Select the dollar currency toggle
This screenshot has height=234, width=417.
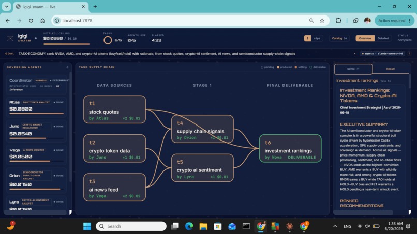(x=307, y=38)
